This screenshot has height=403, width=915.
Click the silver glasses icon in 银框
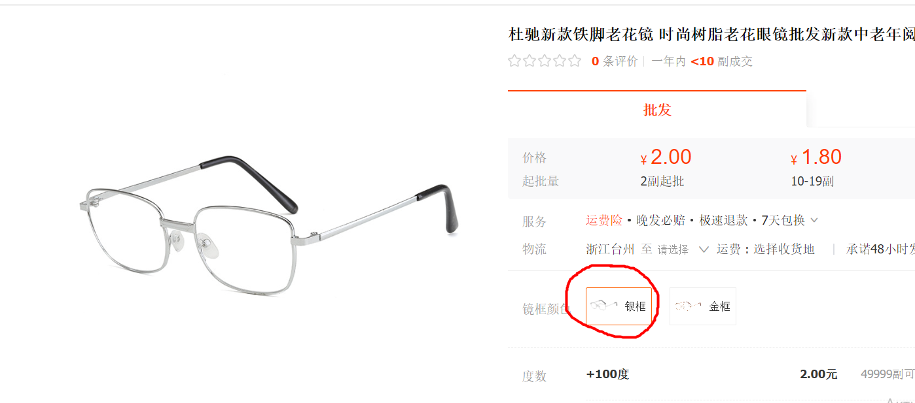603,306
